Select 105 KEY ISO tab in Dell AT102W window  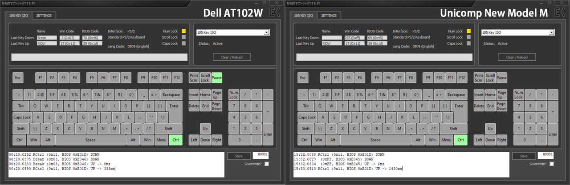pyautogui.click(x=19, y=16)
